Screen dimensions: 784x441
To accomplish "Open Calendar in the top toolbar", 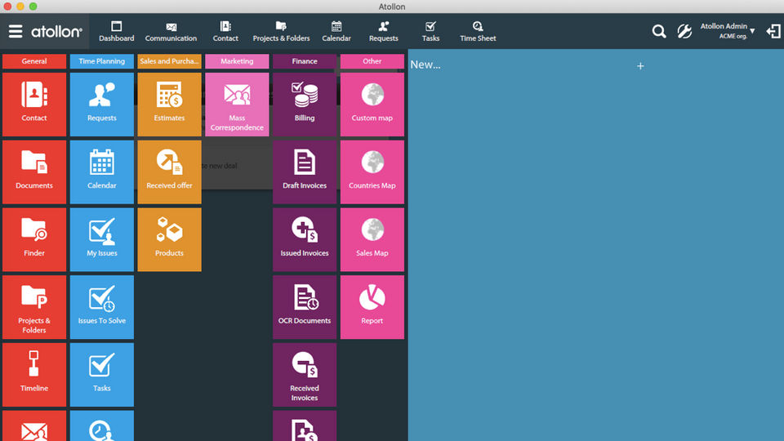I will coord(336,32).
